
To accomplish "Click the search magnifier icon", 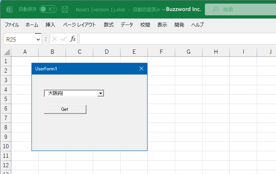I will [215, 9].
